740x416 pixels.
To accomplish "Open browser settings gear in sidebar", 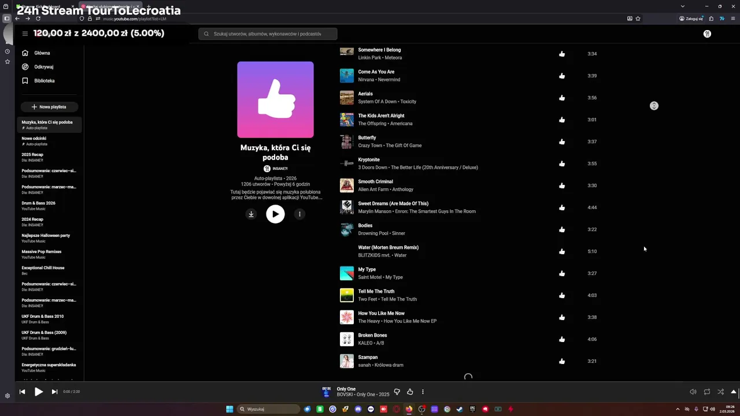I will pyautogui.click(x=8, y=396).
